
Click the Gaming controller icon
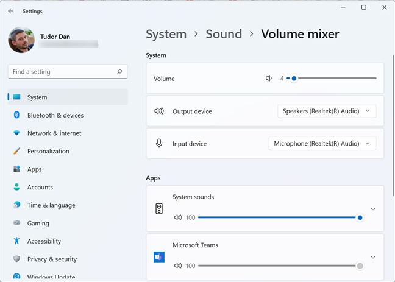pyautogui.click(x=16, y=223)
